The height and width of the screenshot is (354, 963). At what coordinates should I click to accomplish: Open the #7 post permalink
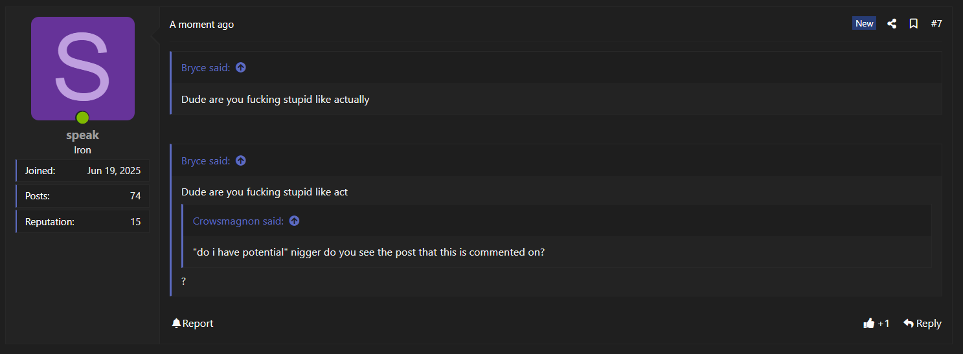pyautogui.click(x=936, y=24)
